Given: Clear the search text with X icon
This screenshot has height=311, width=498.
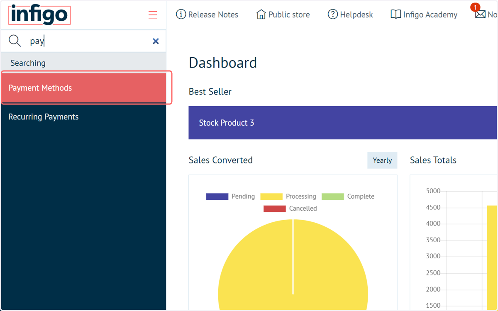Looking at the screenshot, I should tap(156, 41).
